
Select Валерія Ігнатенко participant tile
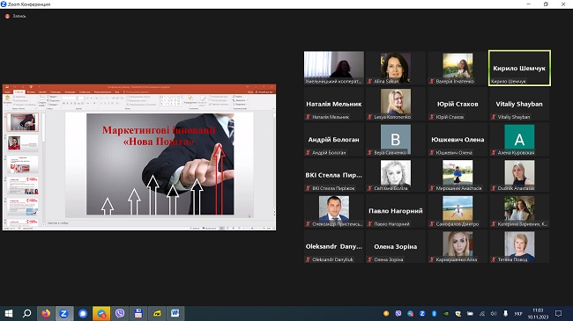pyautogui.click(x=458, y=68)
